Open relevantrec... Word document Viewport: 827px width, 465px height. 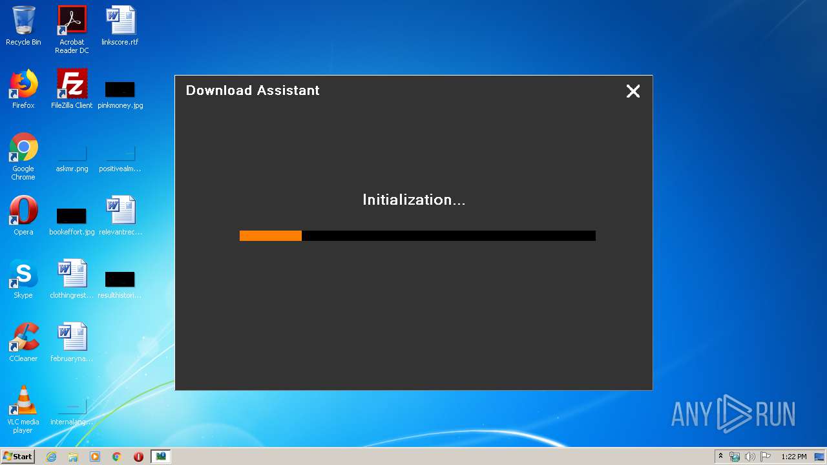click(x=120, y=216)
